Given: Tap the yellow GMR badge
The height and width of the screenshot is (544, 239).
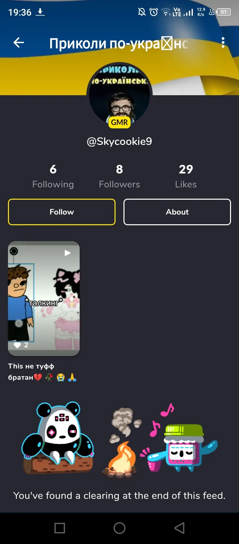Looking at the screenshot, I should (119, 122).
